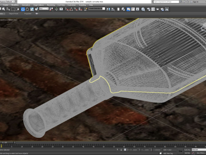206x155 pixels.
Task: Click Use Pivot Point Center icon
Action: (x=51, y=9)
